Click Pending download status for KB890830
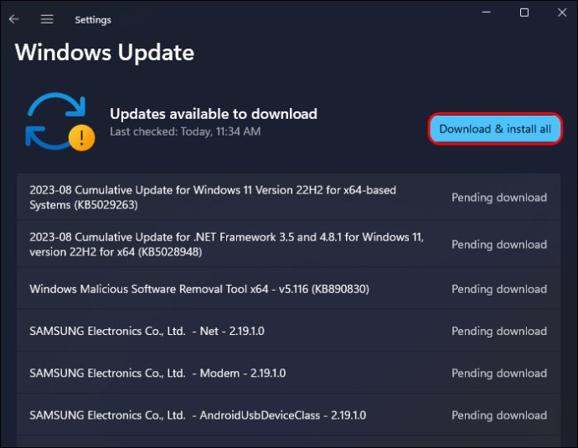This screenshot has height=448, width=578. [499, 289]
